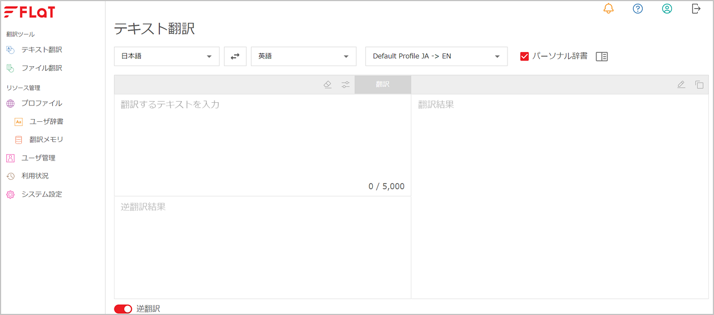Click the リソース管理 section label
The image size is (714, 315).
(x=23, y=88)
